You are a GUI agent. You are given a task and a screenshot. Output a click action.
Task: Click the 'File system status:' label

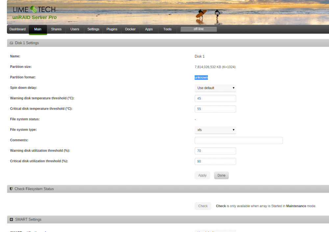25,119
